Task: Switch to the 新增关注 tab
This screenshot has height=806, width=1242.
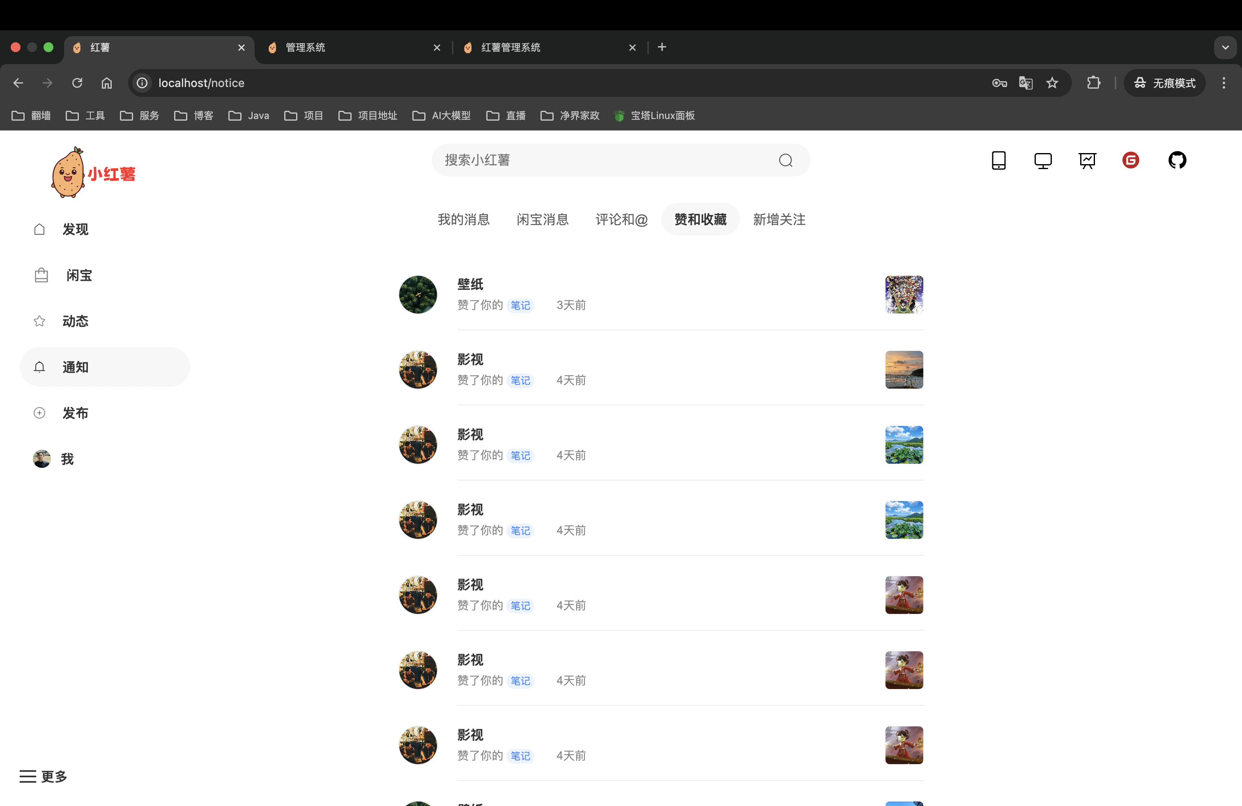Action: [x=779, y=220]
